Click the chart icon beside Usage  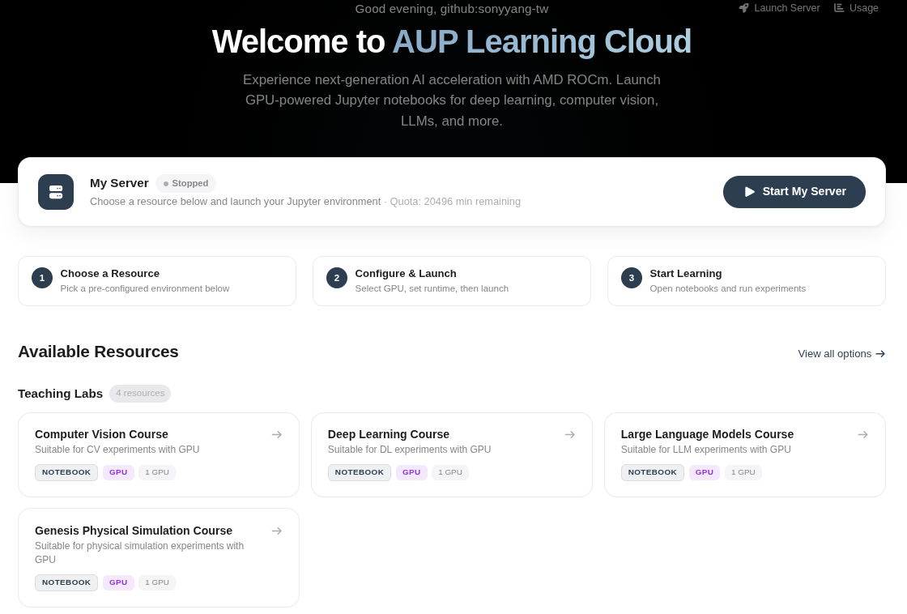point(839,8)
